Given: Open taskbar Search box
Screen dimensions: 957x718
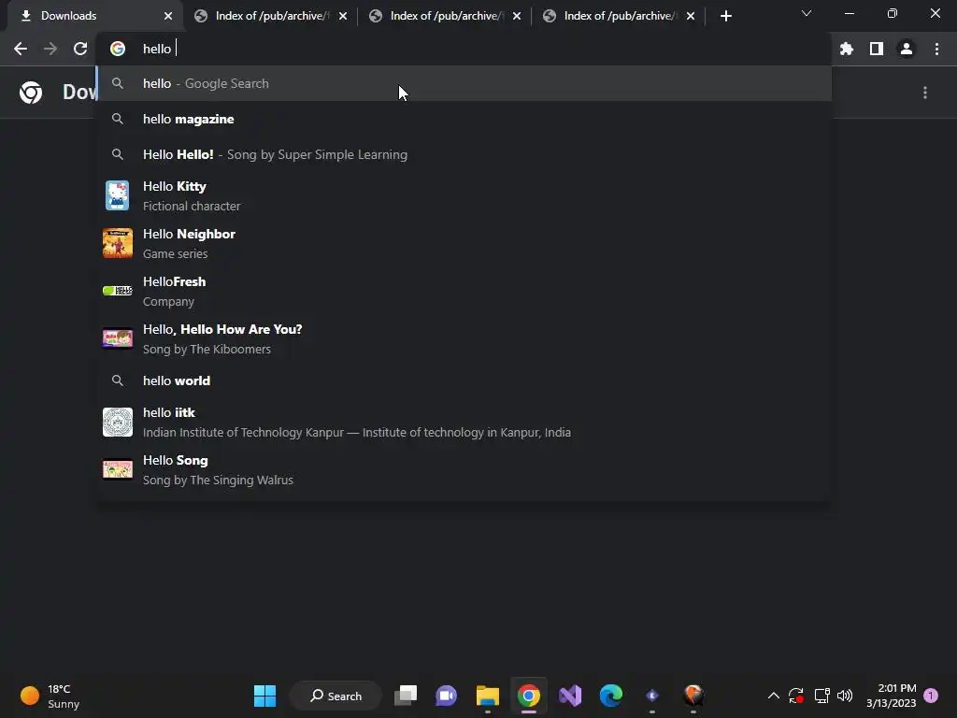Looking at the screenshot, I should [336, 696].
